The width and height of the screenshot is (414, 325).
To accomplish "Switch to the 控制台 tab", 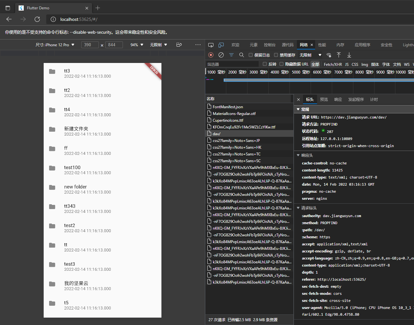I will tap(270, 45).
